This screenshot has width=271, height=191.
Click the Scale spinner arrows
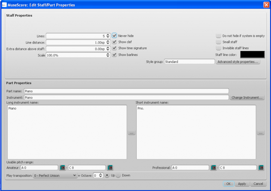click(108, 55)
